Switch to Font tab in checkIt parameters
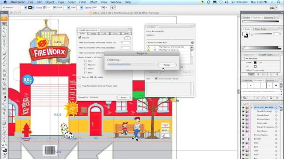 (115, 34)
